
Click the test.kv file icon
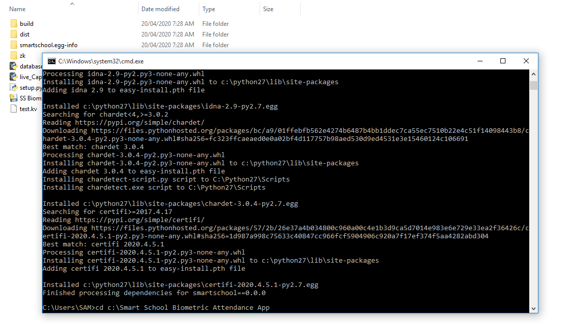click(14, 109)
